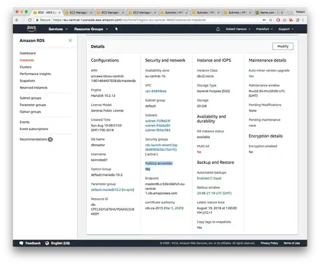Open Subnet groups in the sidebar
Image resolution: width=320 pixels, height=265 pixels.
[x=30, y=98]
